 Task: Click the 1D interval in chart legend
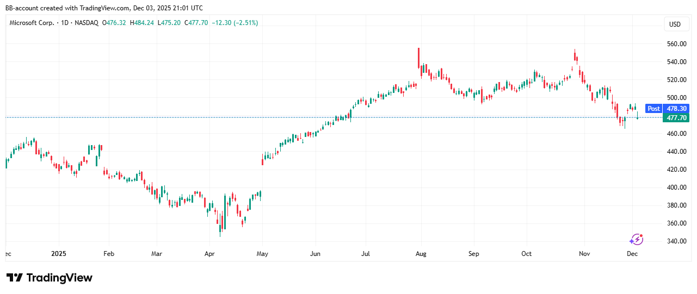(x=64, y=23)
